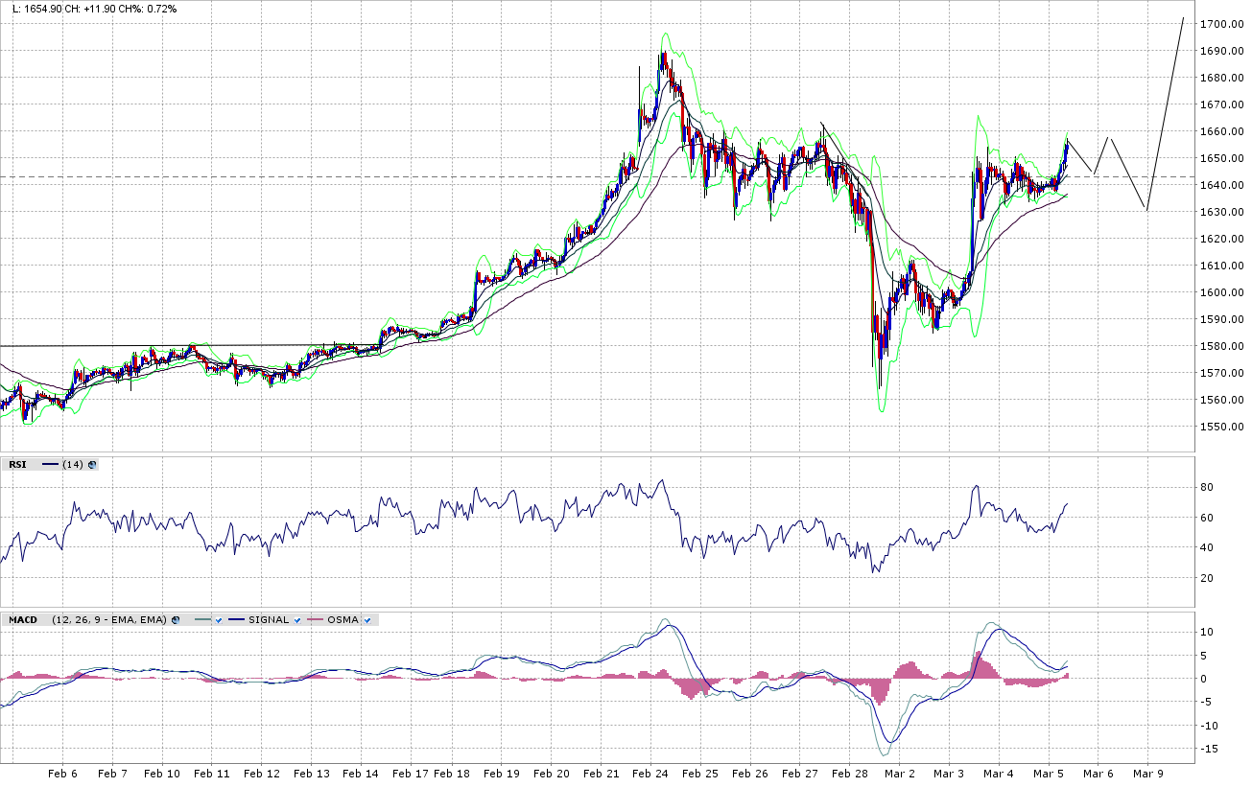1252x787 pixels.
Task: Click the MACD indicator label
Action: [23, 620]
